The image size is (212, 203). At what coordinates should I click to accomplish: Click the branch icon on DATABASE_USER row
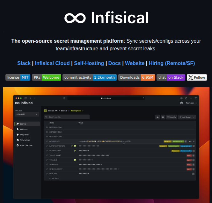coord(75,150)
